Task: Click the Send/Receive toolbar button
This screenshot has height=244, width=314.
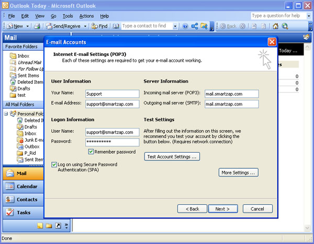Action: coord(63,26)
